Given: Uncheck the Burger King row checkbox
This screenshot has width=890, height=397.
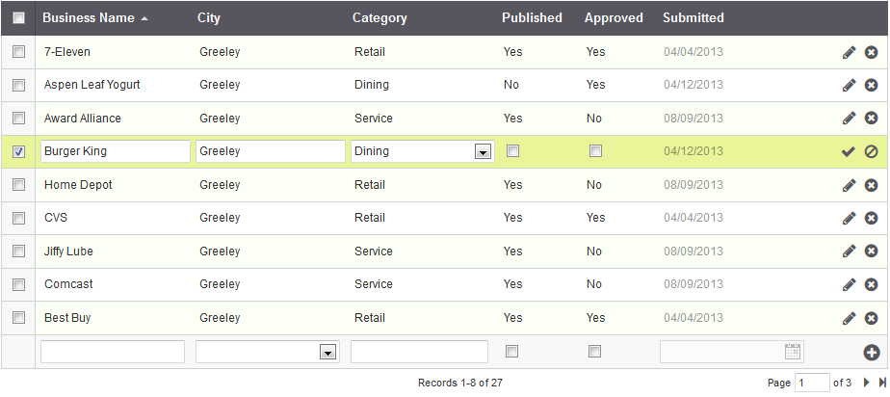Looking at the screenshot, I should click(18, 151).
